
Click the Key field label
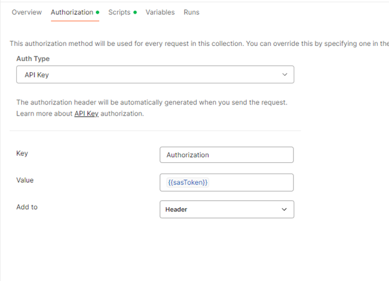coord(22,154)
